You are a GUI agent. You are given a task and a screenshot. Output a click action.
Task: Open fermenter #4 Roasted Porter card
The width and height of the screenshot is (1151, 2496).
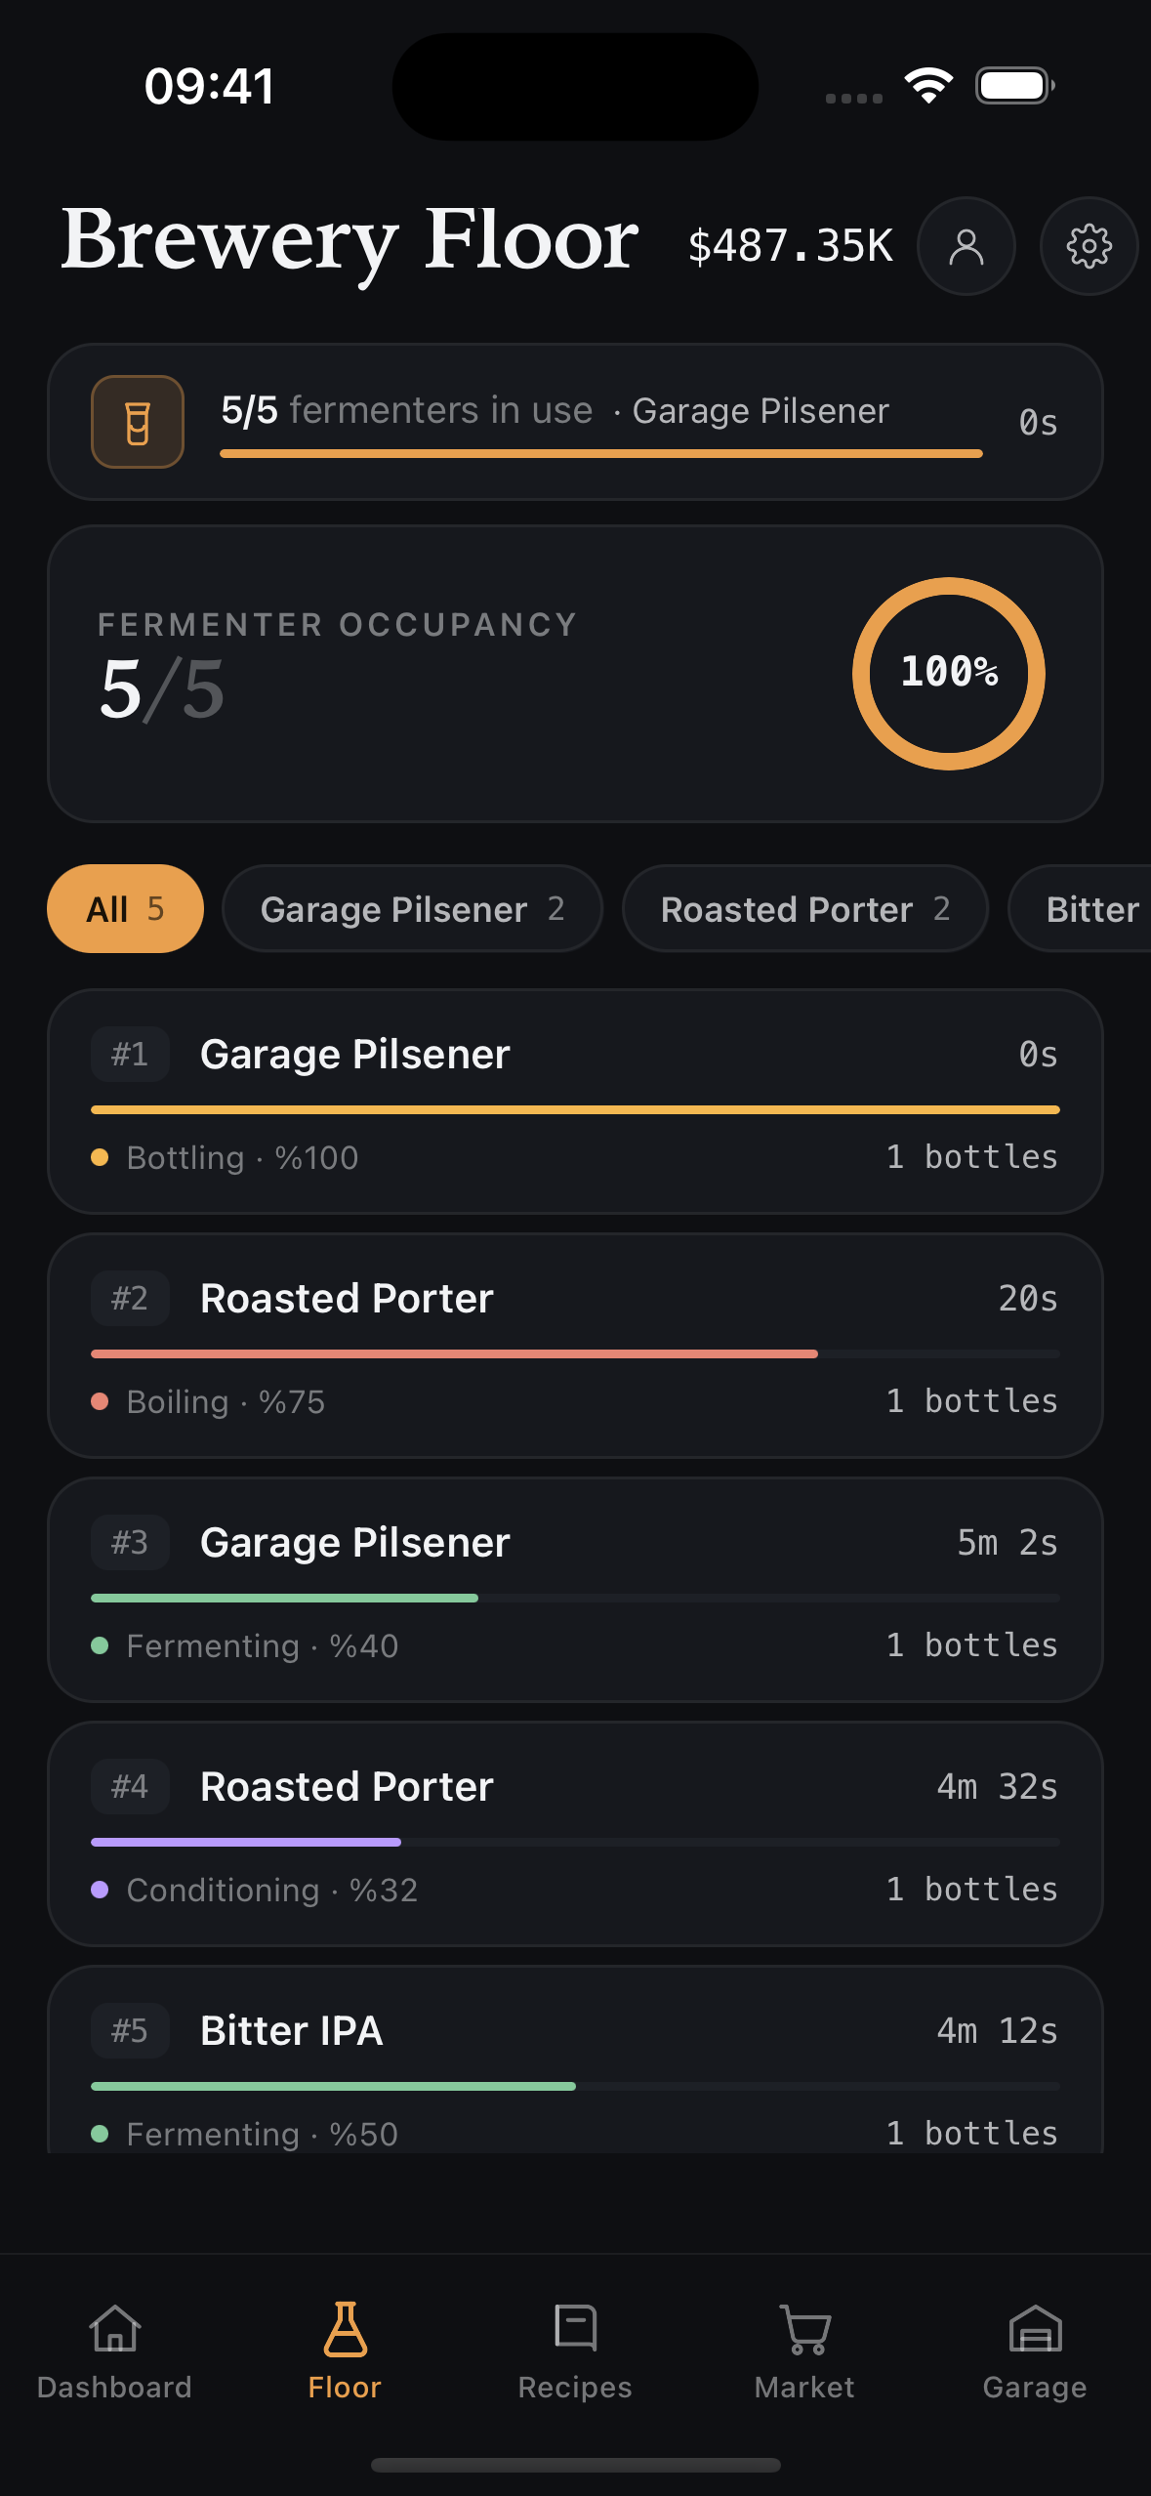coord(575,1834)
